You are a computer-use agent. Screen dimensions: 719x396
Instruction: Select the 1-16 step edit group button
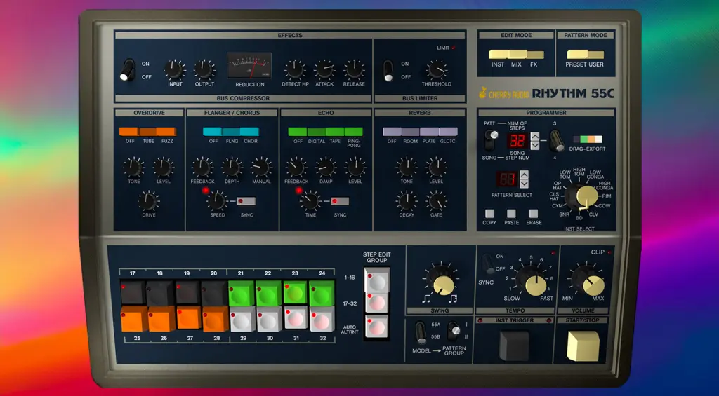(x=376, y=278)
